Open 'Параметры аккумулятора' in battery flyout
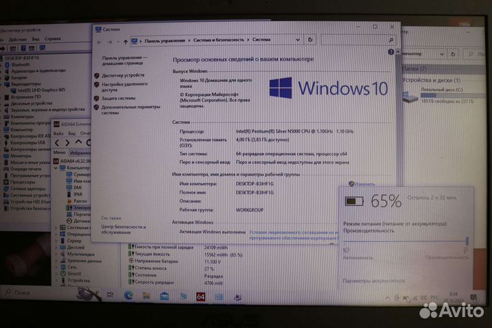492x328 pixels. 374,281
